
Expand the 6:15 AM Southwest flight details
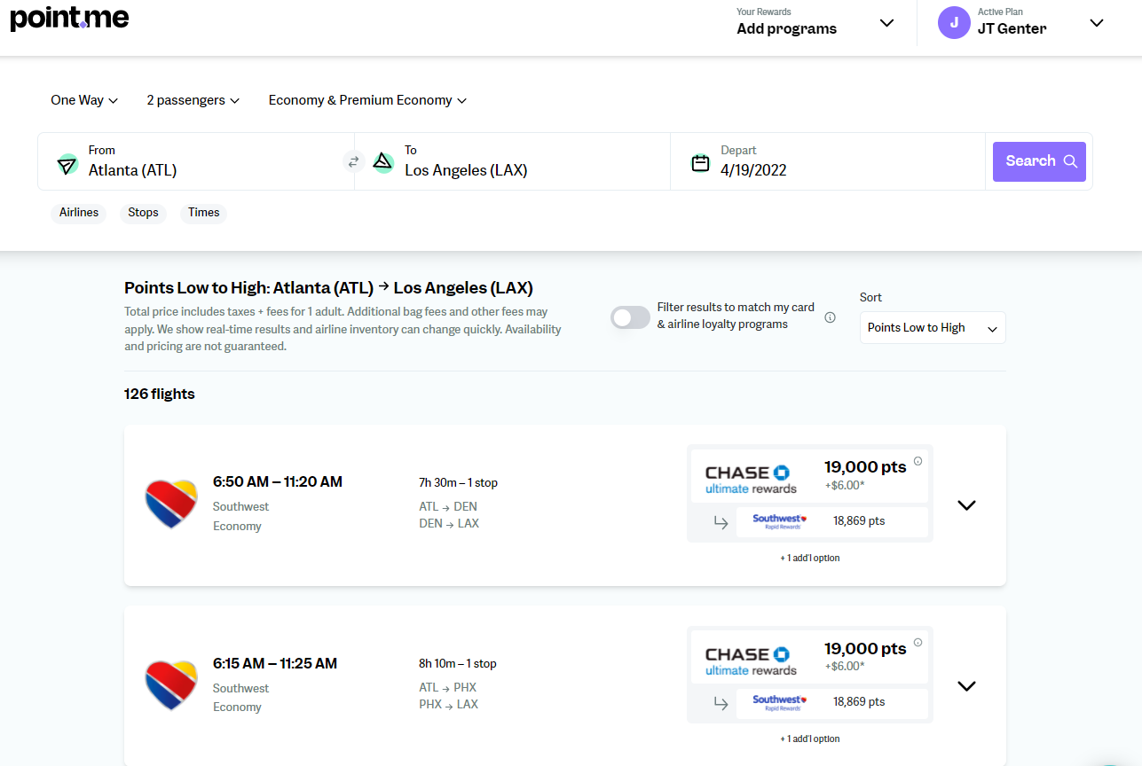(966, 686)
